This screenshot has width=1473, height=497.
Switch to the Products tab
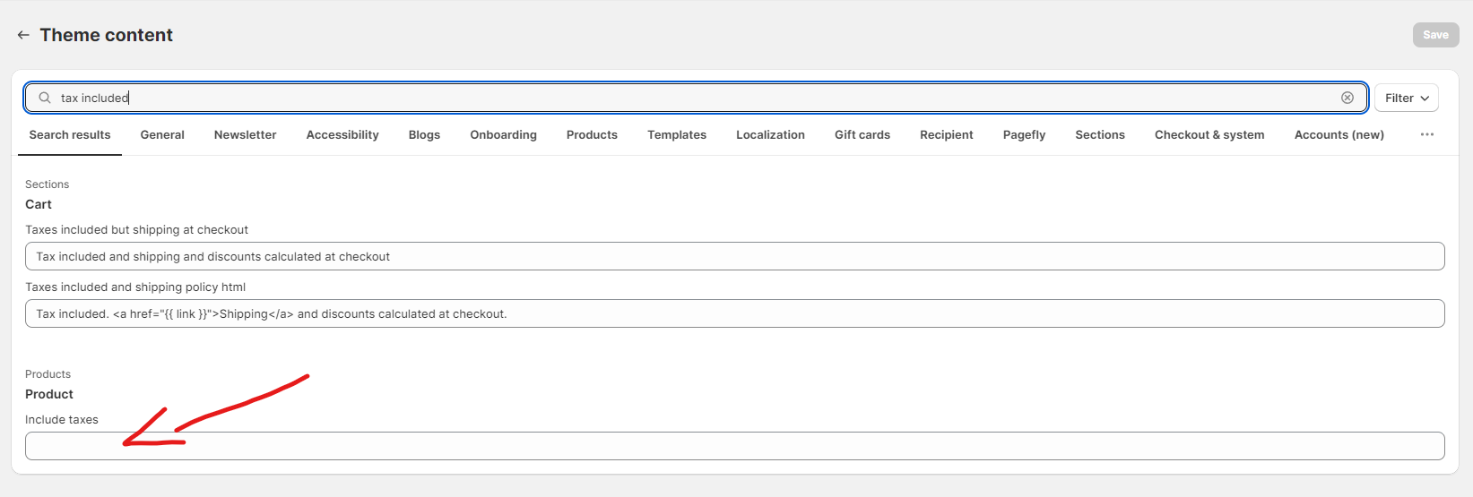592,134
